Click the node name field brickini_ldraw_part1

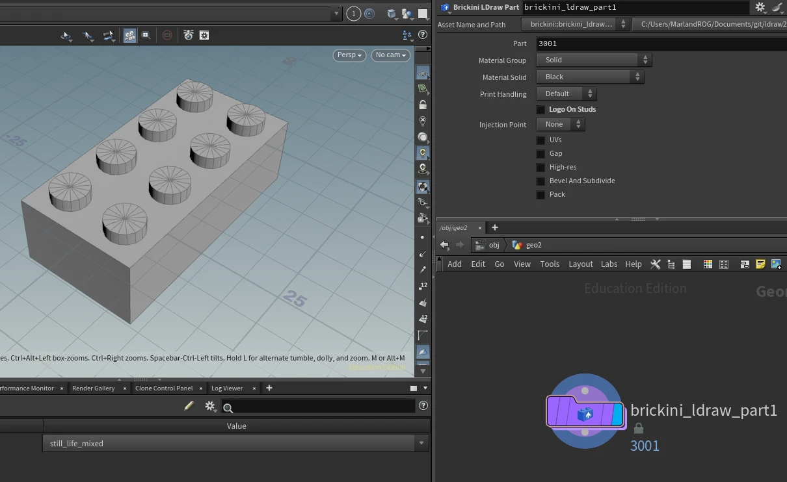pos(635,7)
